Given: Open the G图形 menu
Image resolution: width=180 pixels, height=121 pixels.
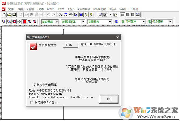Looking at the screenshot, I should (50, 9).
